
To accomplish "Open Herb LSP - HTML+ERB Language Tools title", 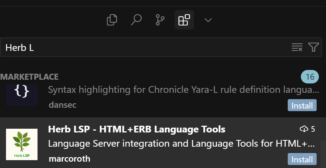I will 137,129.
